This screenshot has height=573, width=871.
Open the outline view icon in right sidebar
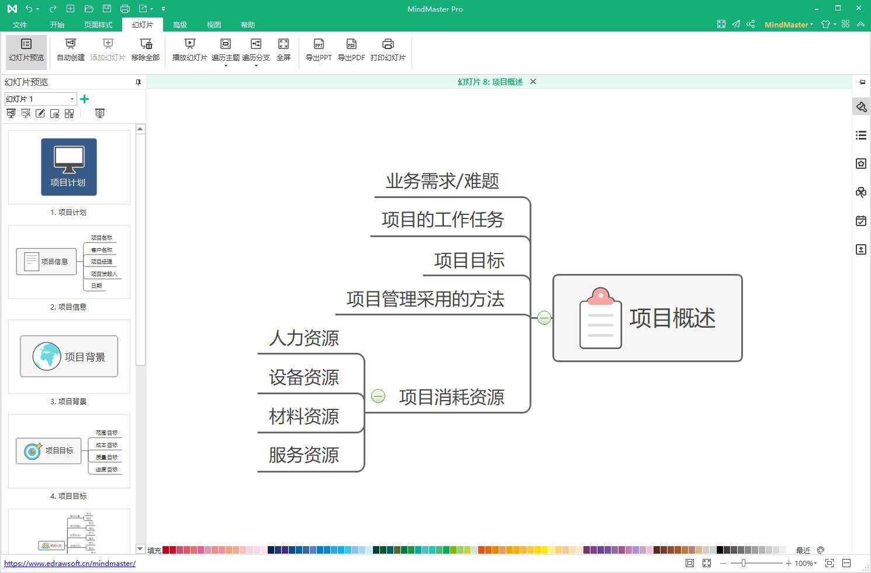pos(861,135)
